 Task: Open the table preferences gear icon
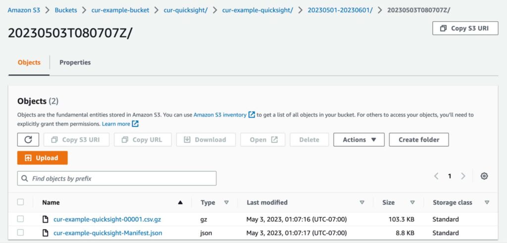[484, 176]
